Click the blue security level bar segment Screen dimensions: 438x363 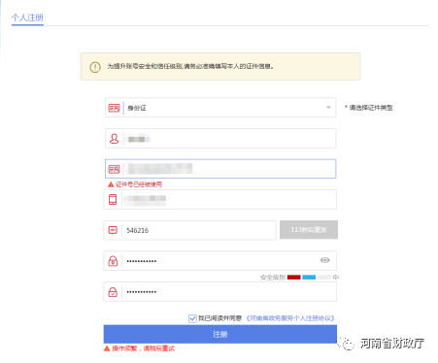(x=309, y=278)
